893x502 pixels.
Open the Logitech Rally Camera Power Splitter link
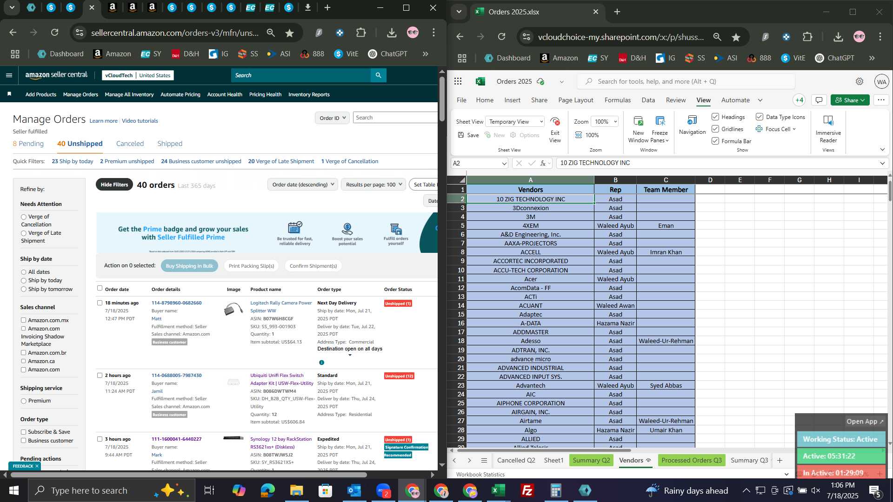(x=281, y=307)
